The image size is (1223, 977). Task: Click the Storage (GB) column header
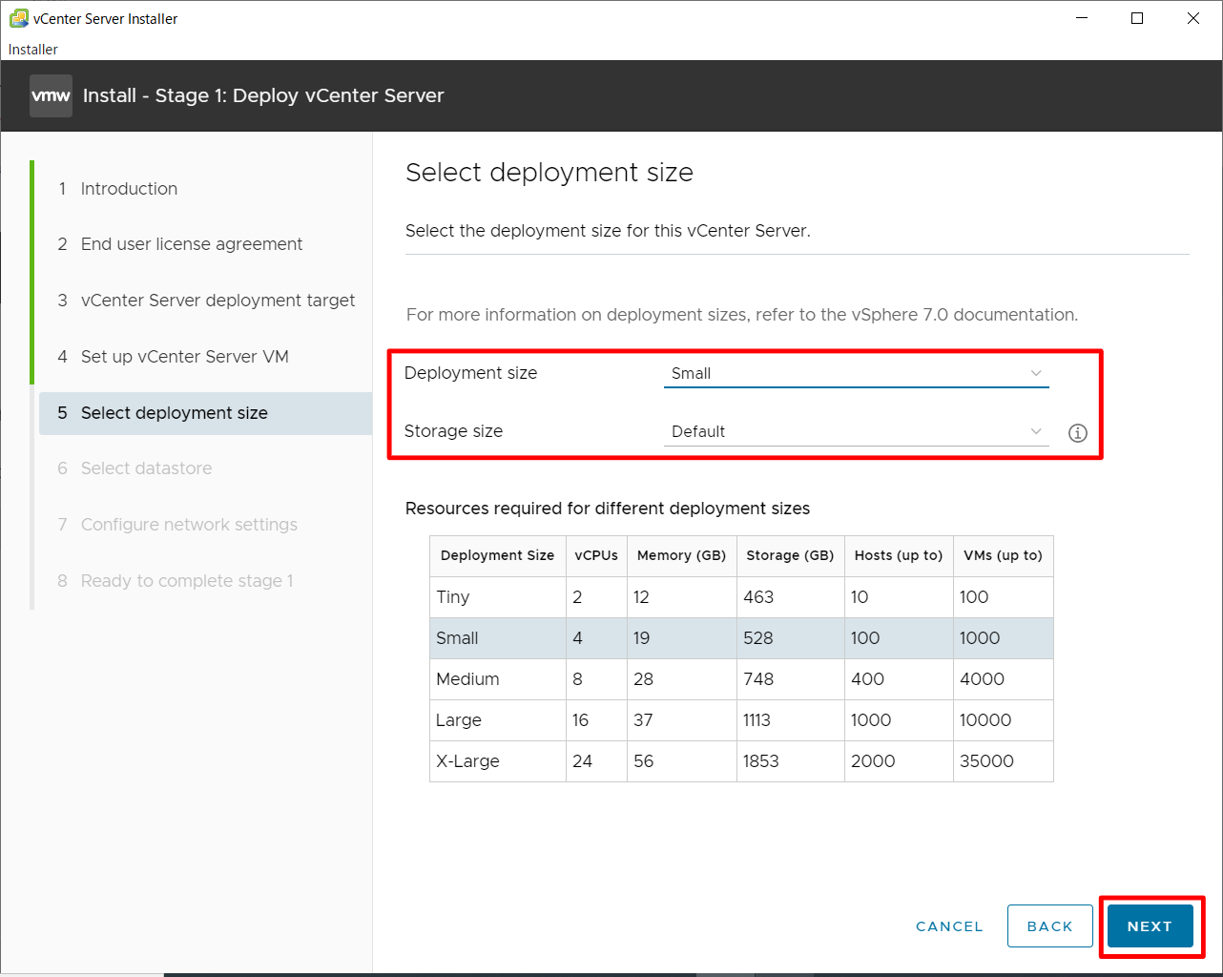790,555
